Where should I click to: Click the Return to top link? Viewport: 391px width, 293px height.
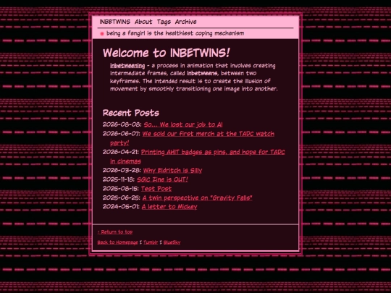[x=115, y=232]
